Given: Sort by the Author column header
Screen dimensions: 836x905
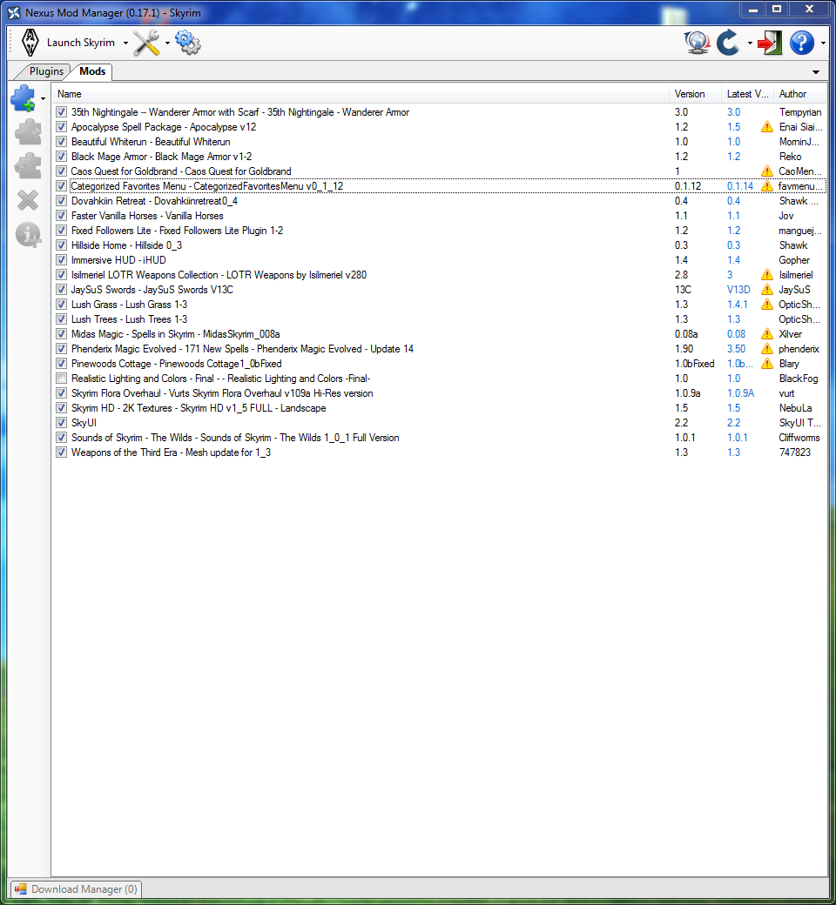Looking at the screenshot, I should (x=799, y=94).
